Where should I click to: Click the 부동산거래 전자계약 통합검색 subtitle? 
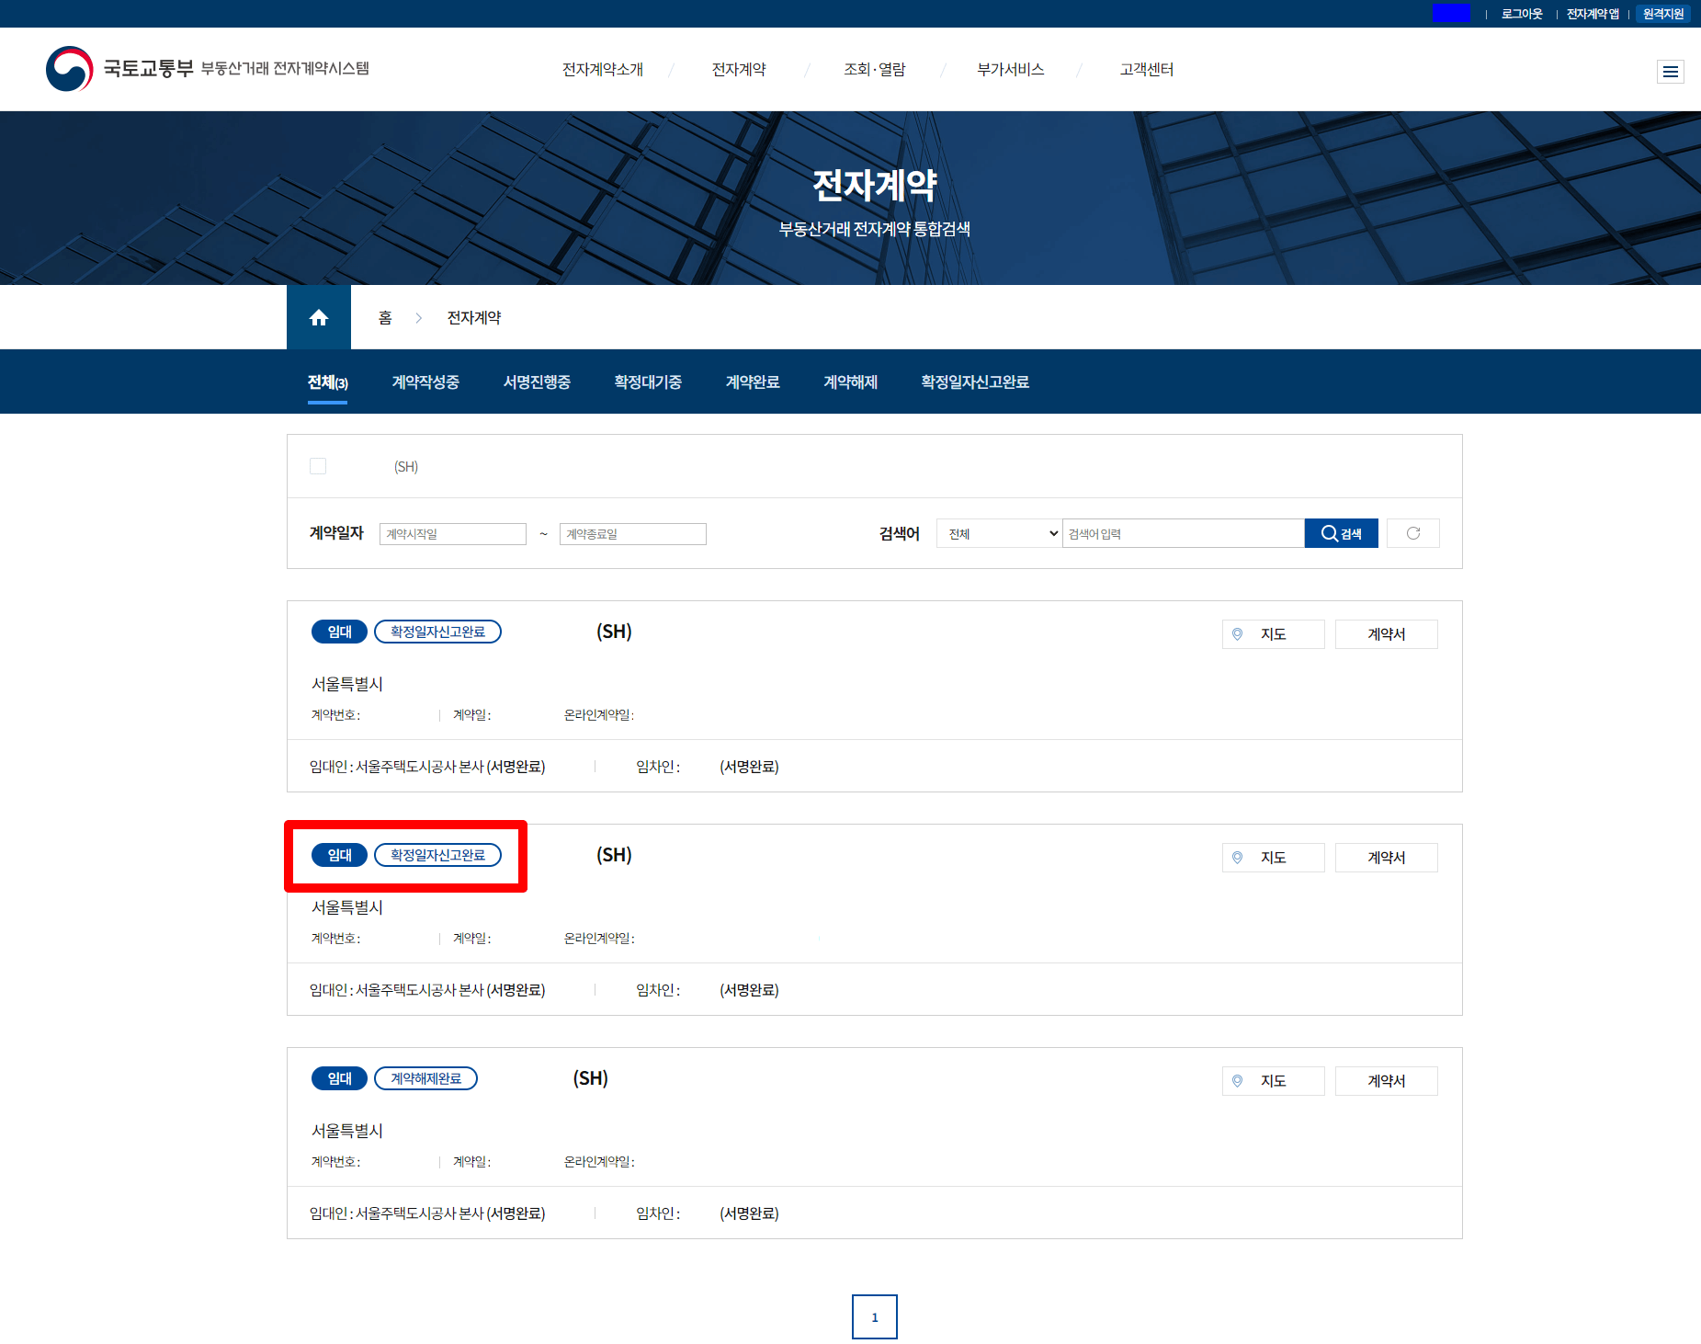[x=875, y=229]
